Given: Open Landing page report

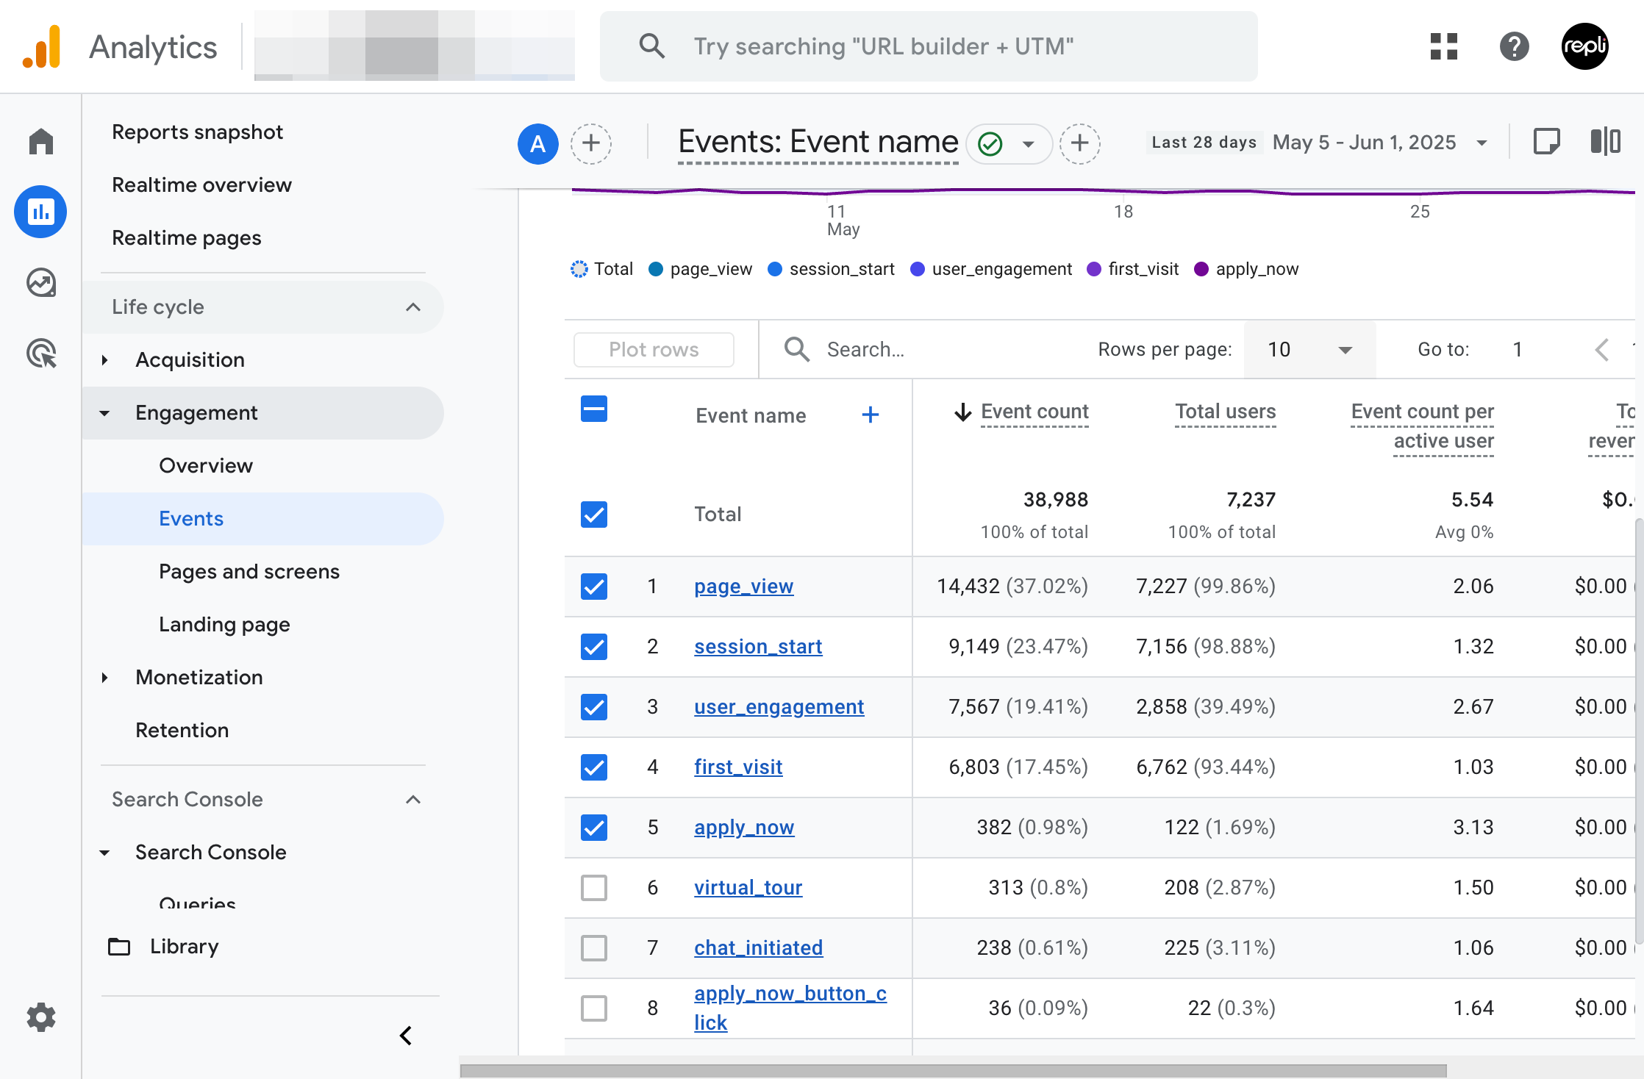Looking at the screenshot, I should pyautogui.click(x=224, y=625).
